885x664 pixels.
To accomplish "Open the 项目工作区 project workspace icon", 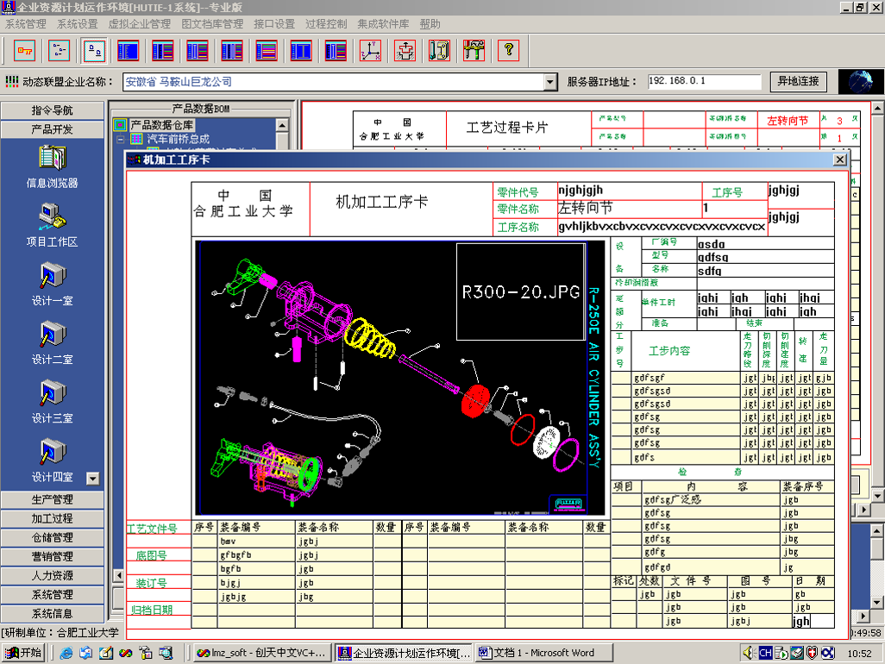I will pyautogui.click(x=52, y=216).
